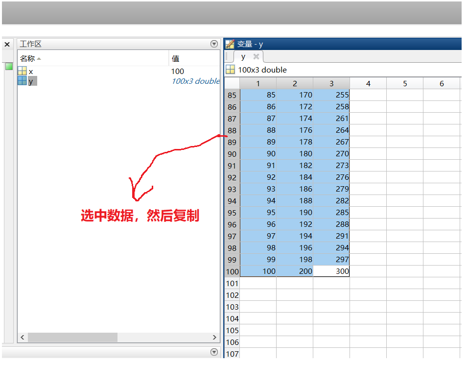The image size is (467, 366).
Task: Click the cell with value 178
Action: [295, 142]
